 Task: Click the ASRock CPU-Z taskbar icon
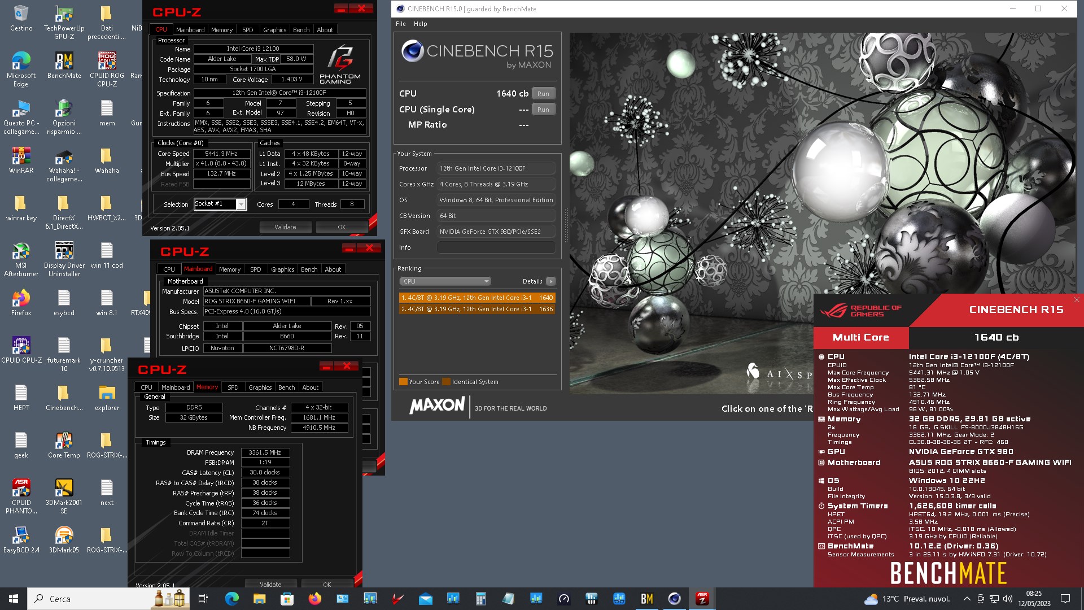point(702,599)
